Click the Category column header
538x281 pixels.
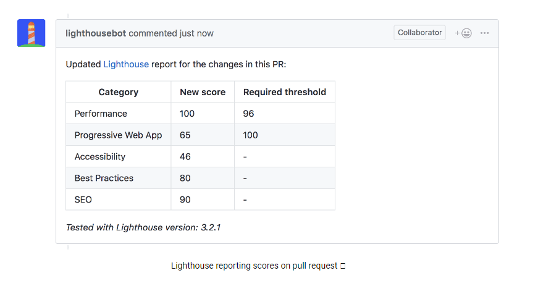(x=119, y=92)
